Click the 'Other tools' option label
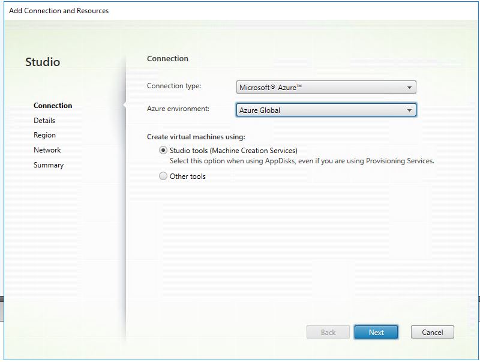The height and width of the screenshot is (362, 480). click(x=188, y=176)
